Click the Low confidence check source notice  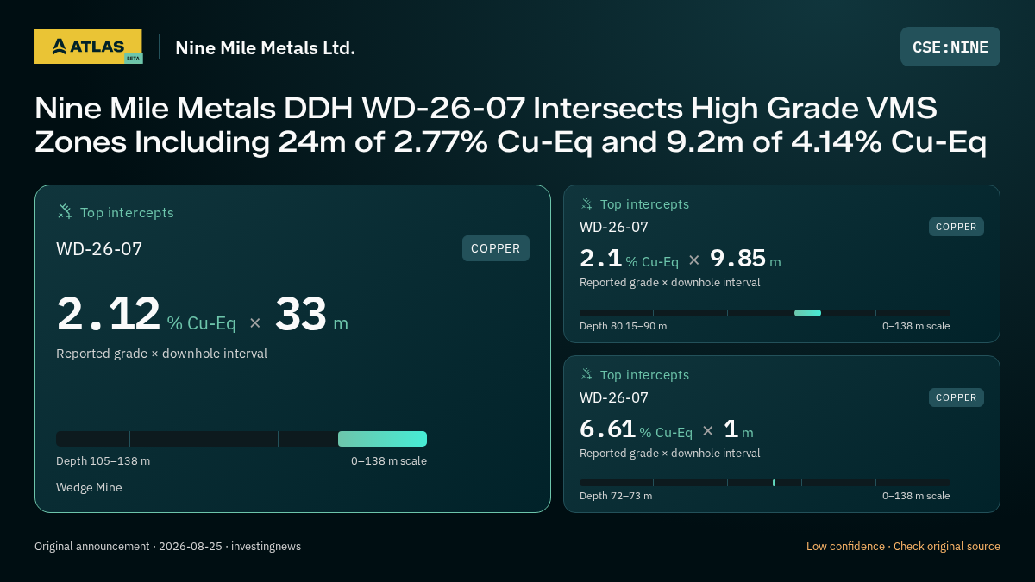[903, 546]
